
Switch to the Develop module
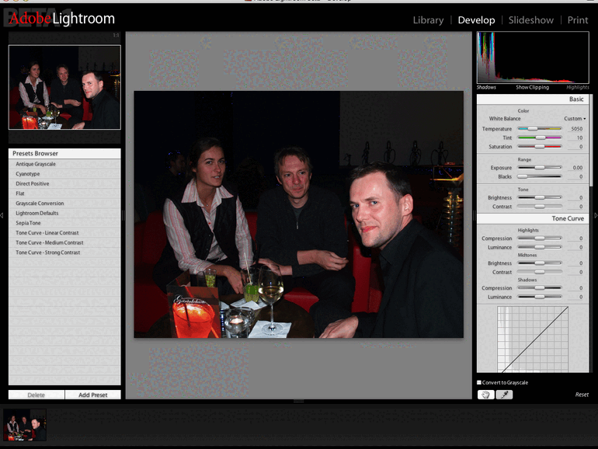476,20
